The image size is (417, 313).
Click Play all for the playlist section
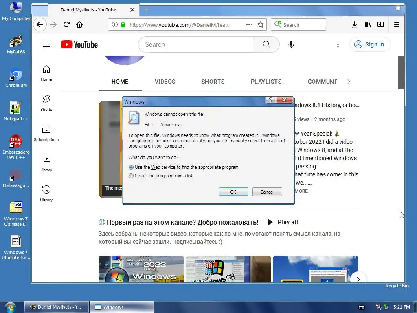point(283,222)
